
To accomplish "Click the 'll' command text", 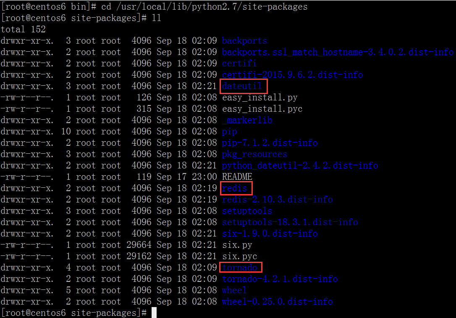I will 157,18.
